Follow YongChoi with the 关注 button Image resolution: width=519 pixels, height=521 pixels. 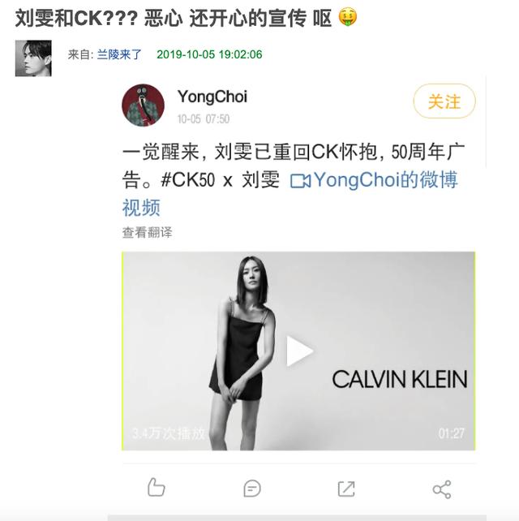coord(444,101)
